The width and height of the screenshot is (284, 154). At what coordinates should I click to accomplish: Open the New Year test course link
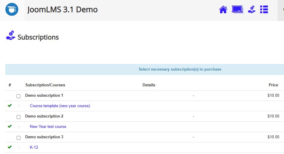tap(48, 127)
